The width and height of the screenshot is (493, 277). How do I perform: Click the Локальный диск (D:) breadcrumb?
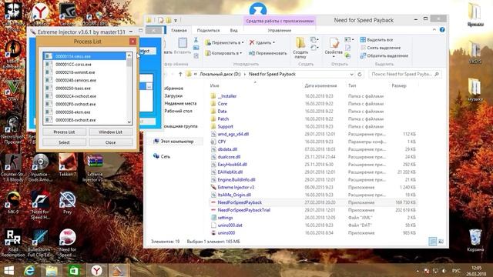click(x=220, y=74)
